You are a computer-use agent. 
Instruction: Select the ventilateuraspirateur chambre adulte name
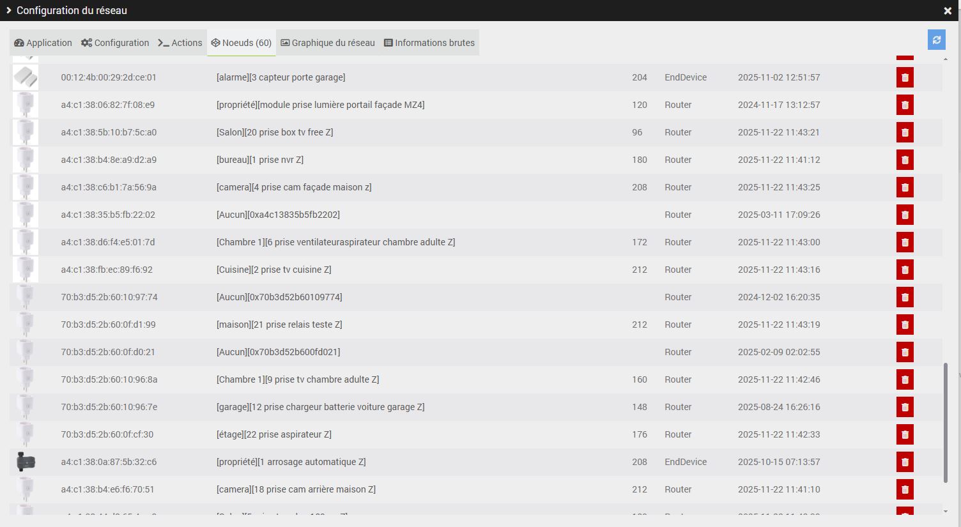click(336, 242)
